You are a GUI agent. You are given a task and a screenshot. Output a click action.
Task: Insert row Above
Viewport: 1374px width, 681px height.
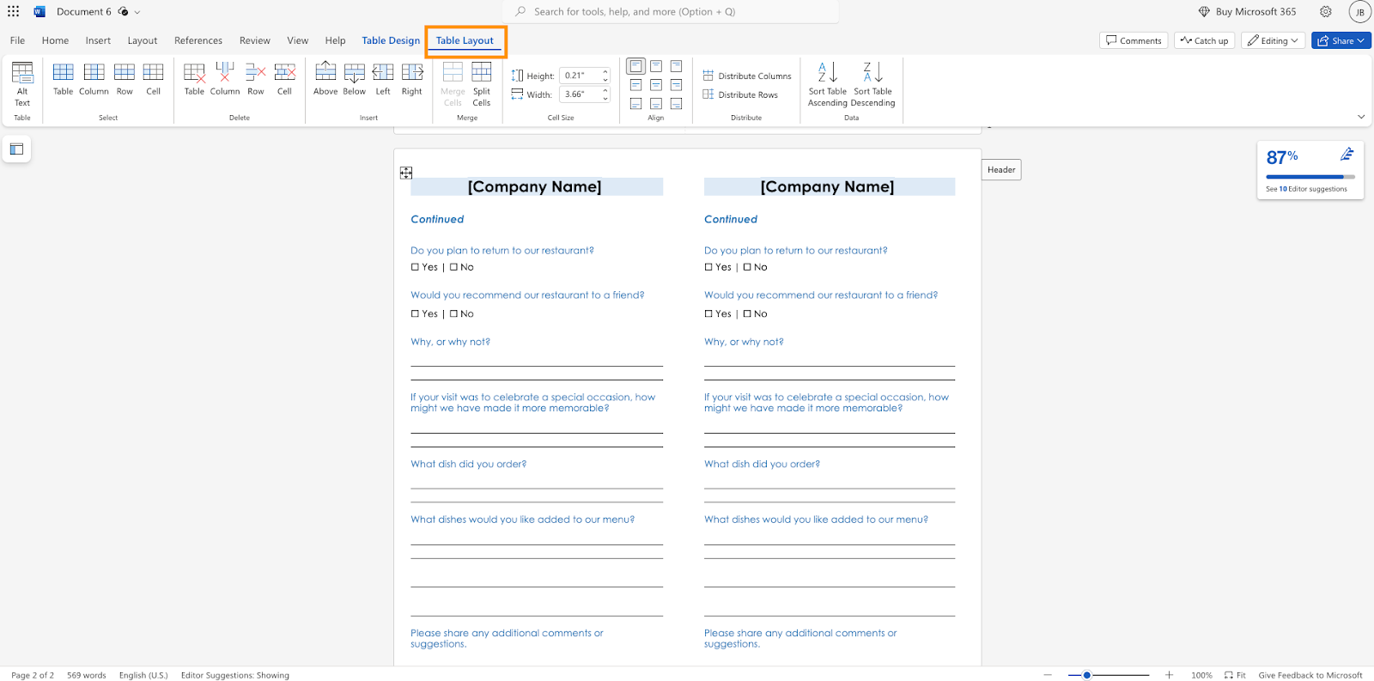click(x=325, y=79)
